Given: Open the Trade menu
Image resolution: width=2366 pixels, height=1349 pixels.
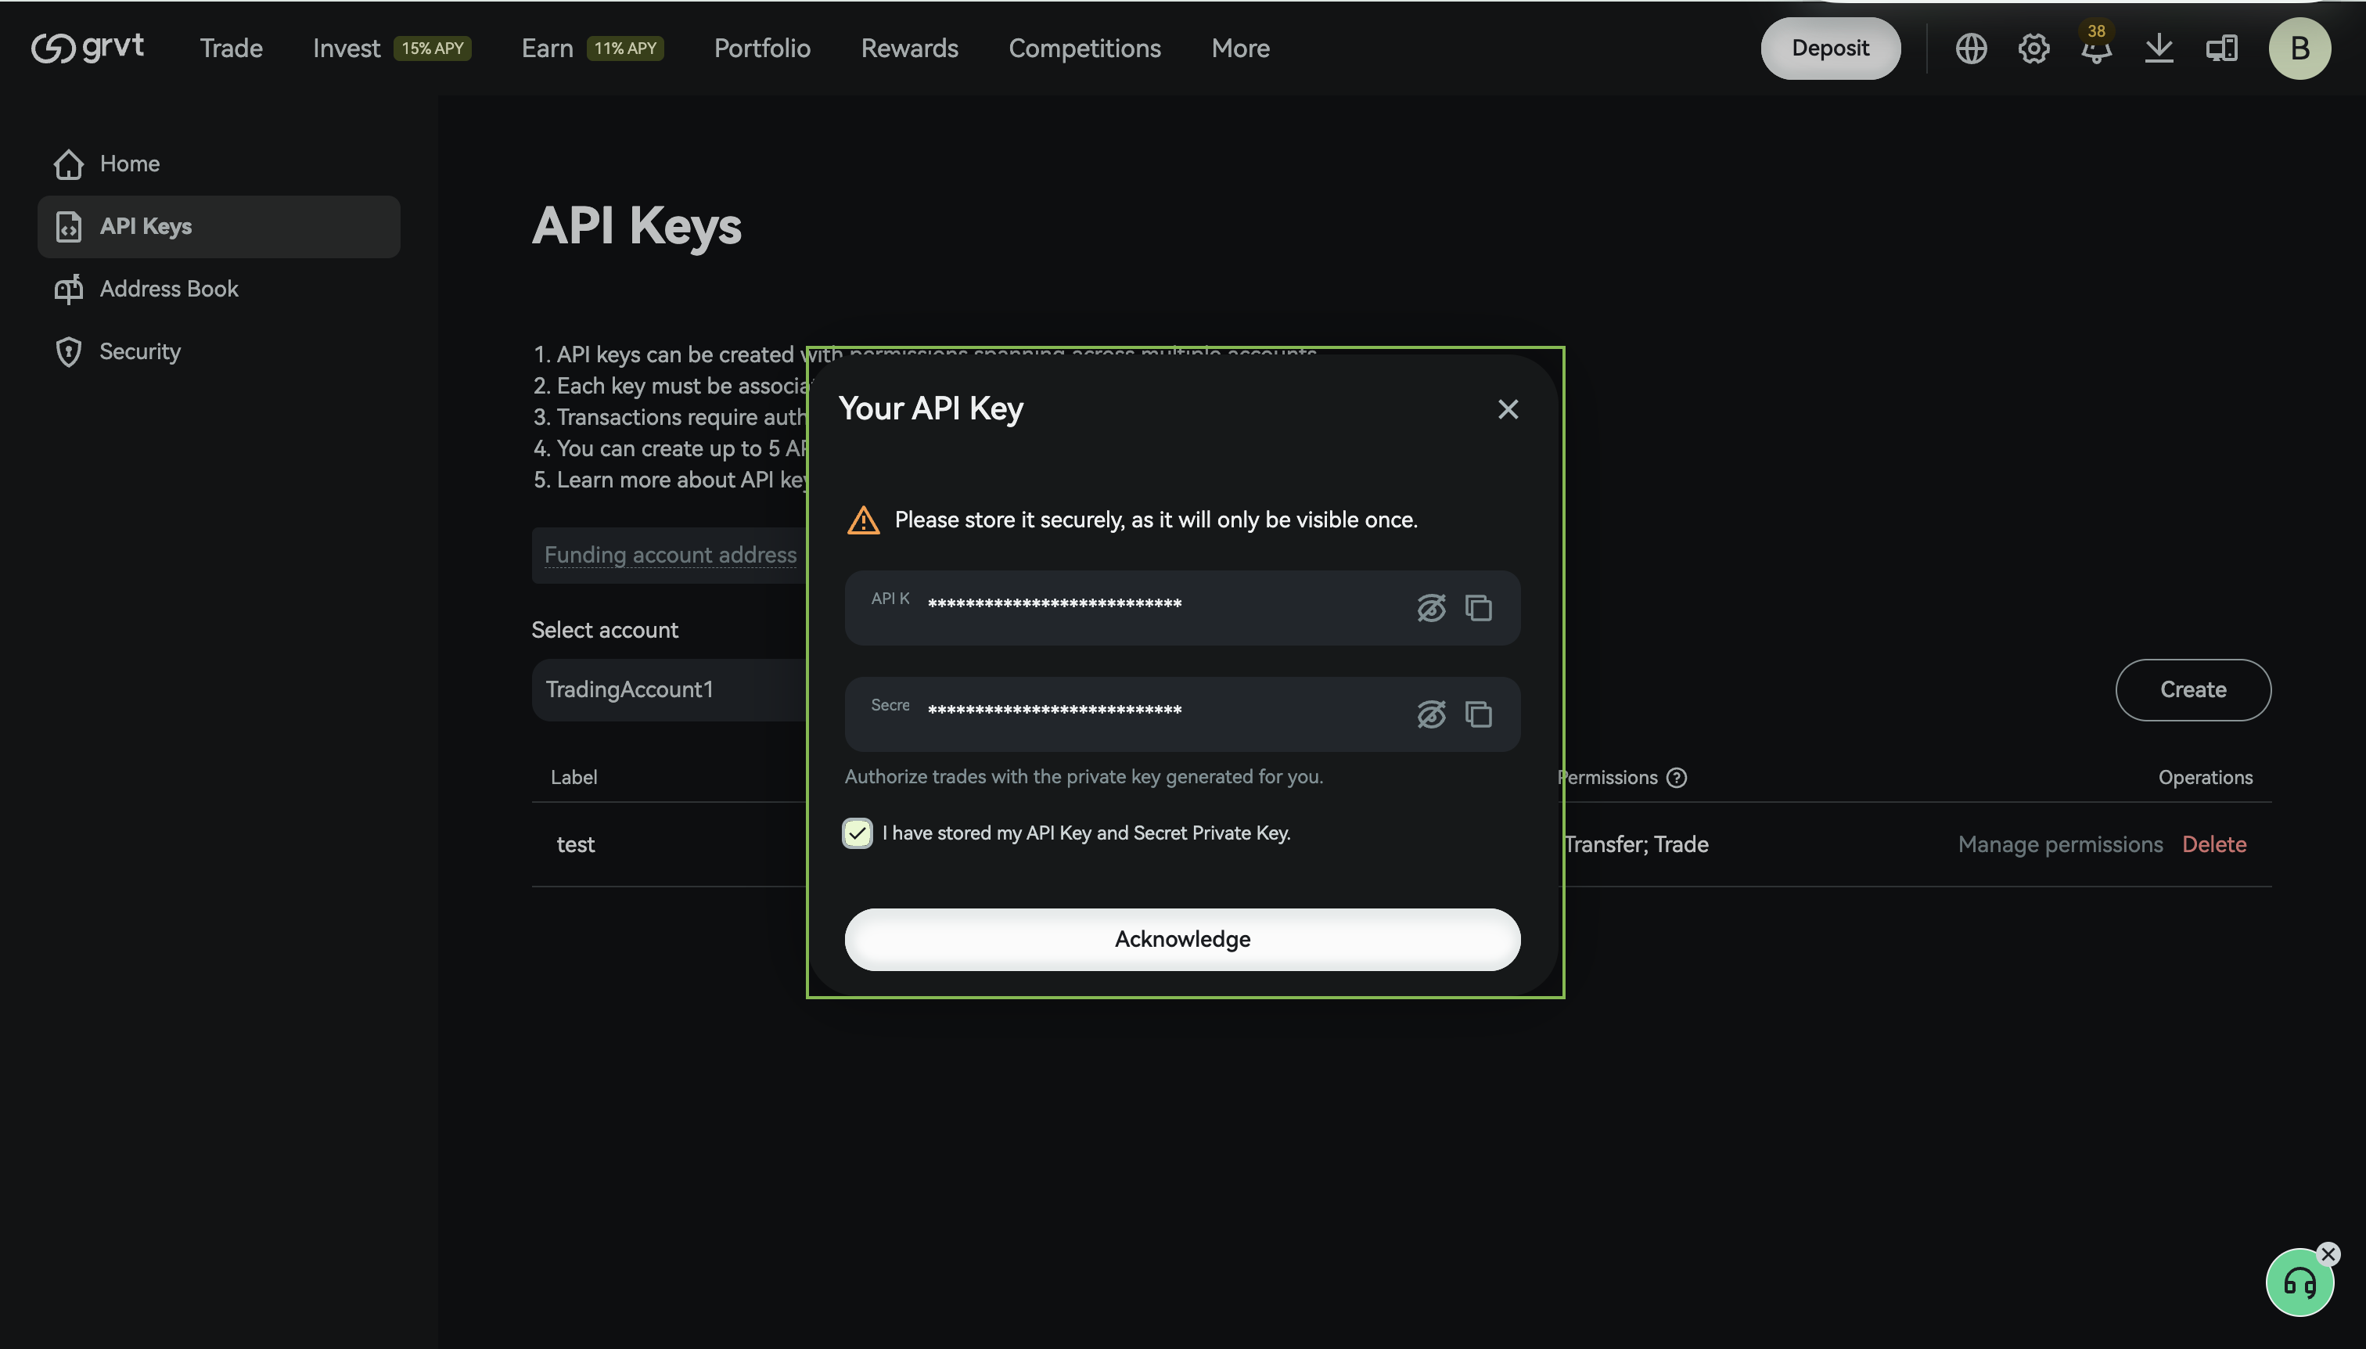Looking at the screenshot, I should tap(231, 49).
